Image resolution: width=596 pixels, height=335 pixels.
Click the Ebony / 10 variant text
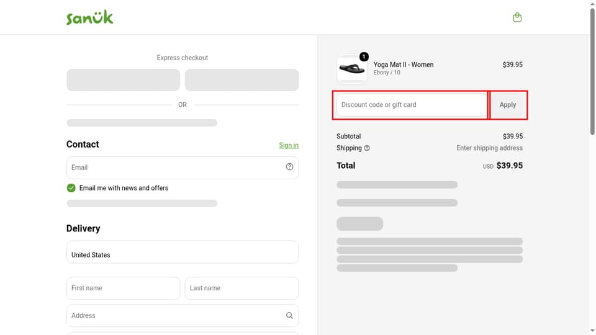click(x=387, y=73)
